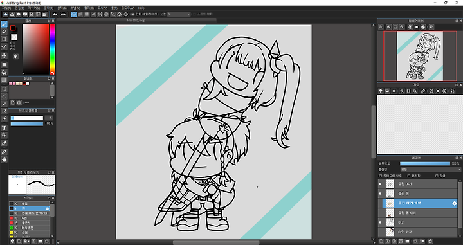Image resolution: width=463 pixels, height=245 pixels.
Task: Select the first pink palette swatch
Action: click(11, 84)
